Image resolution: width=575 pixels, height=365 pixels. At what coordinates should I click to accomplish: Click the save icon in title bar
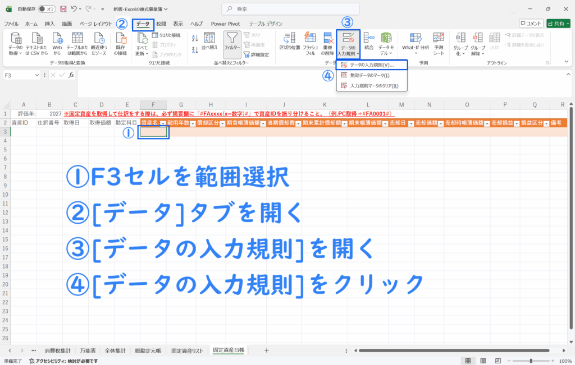(63, 10)
